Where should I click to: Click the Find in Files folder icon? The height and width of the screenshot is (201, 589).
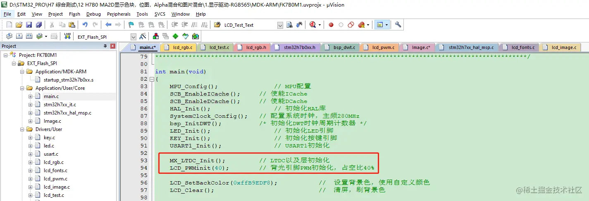[x=217, y=25]
